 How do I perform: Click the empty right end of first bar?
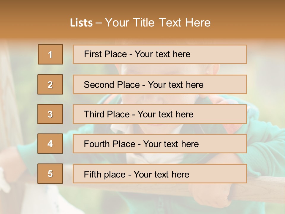[226, 54]
